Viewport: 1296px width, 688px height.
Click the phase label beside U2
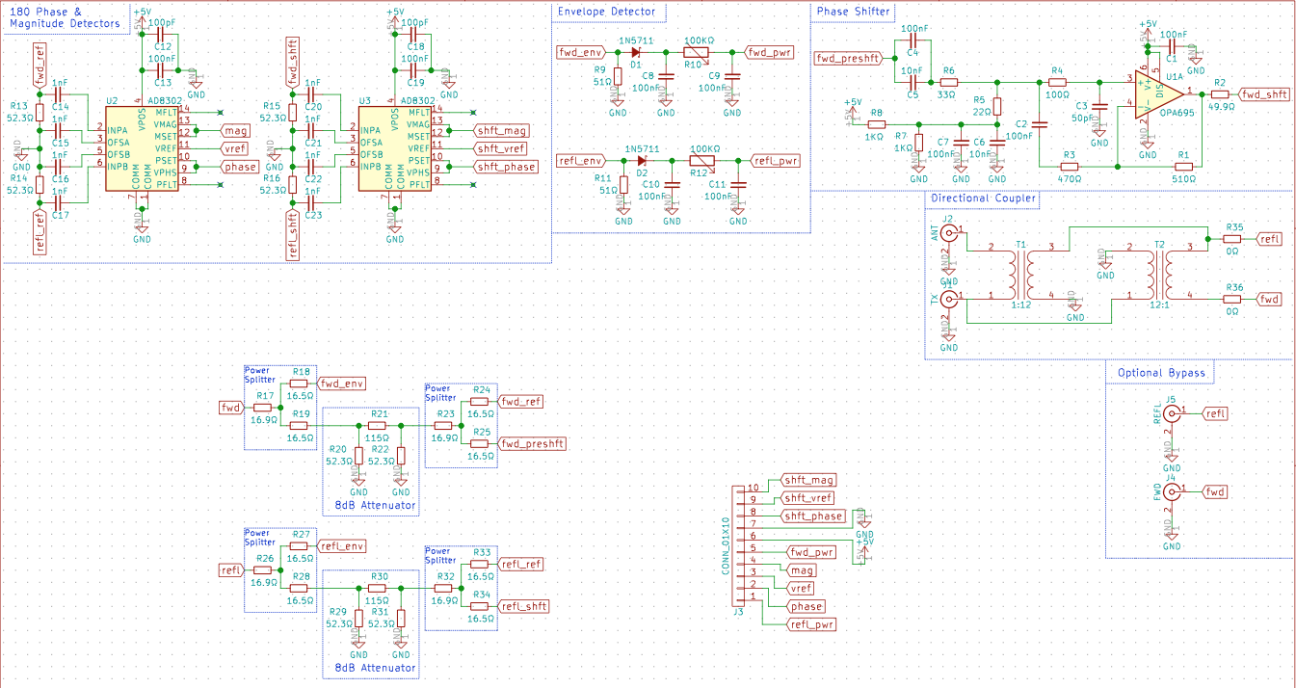(240, 167)
